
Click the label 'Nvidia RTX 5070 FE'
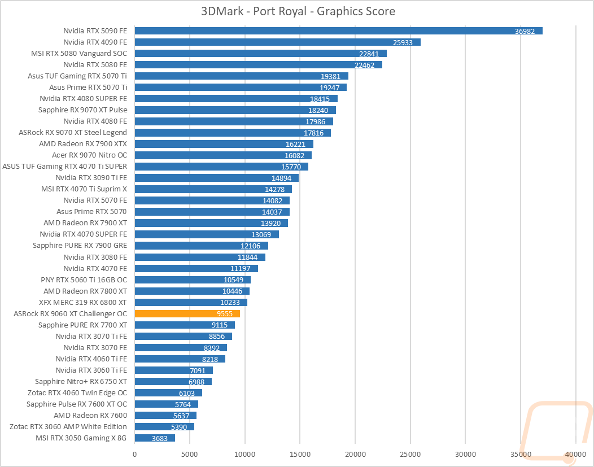click(95, 200)
